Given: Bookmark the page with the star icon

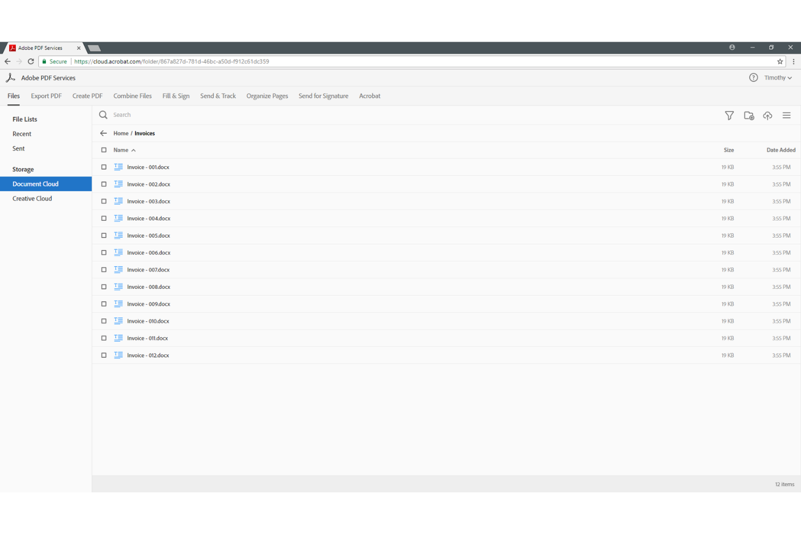Looking at the screenshot, I should pyautogui.click(x=780, y=61).
